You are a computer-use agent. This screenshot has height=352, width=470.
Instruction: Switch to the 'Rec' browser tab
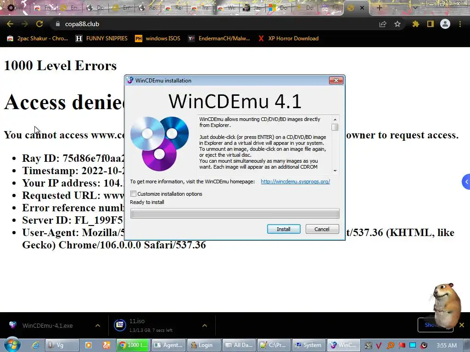click(147, 8)
